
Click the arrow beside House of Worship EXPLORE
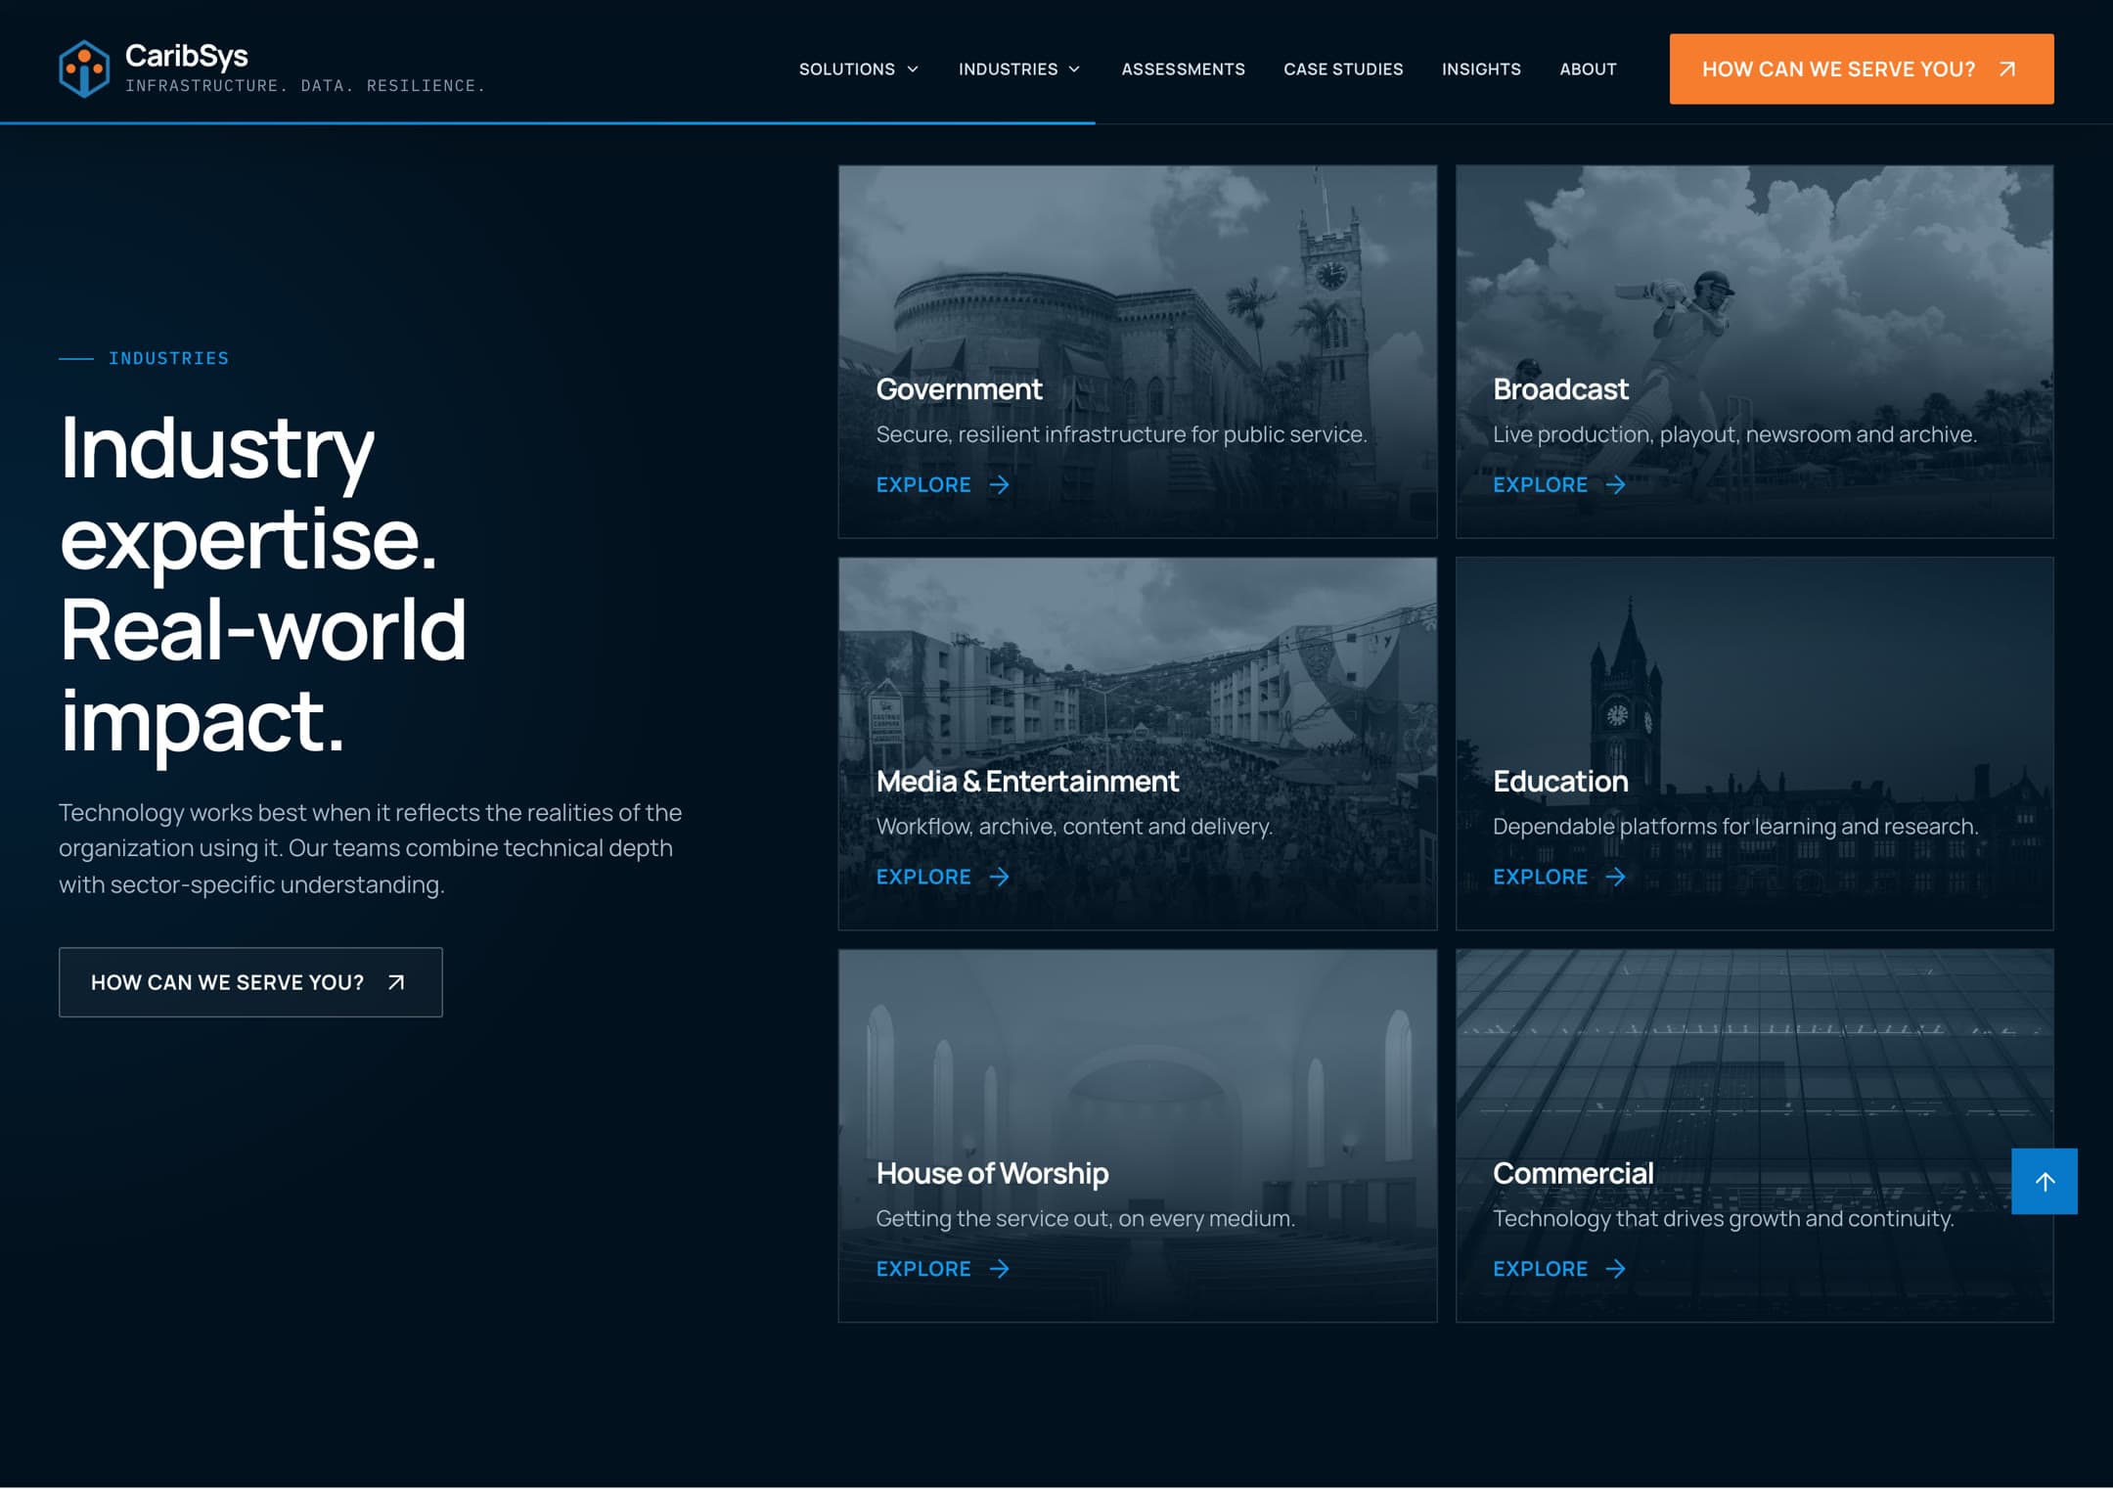pyautogui.click(x=999, y=1269)
